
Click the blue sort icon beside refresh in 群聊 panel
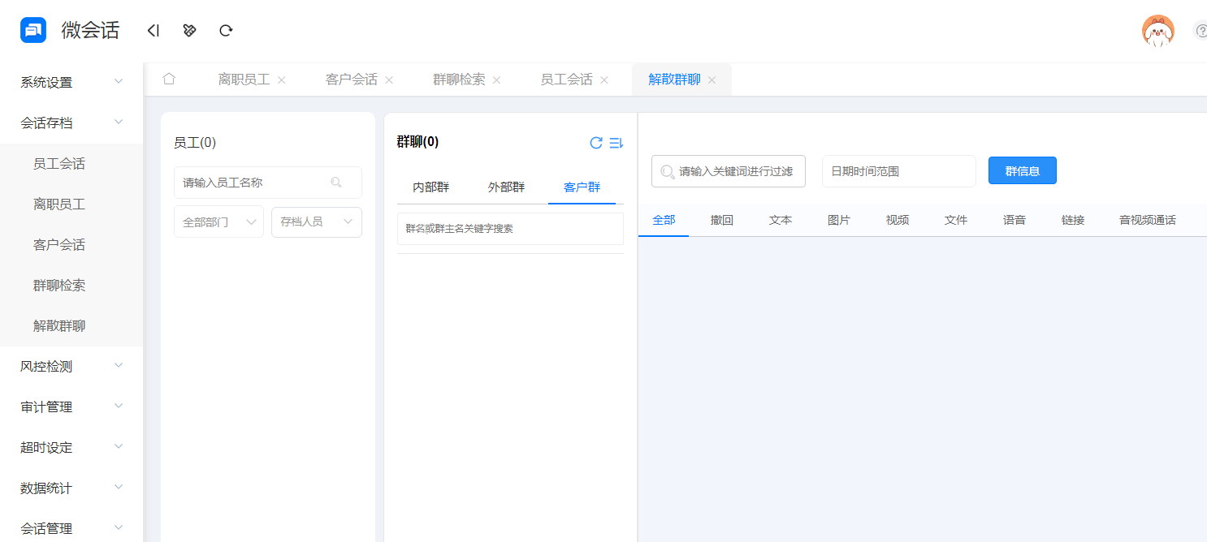coord(616,143)
